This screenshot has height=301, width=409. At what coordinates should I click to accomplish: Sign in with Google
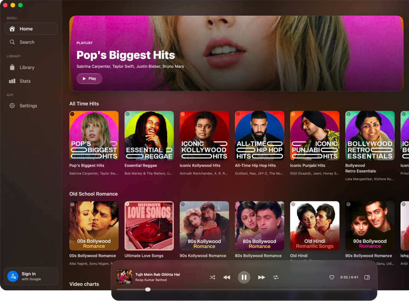click(x=31, y=276)
